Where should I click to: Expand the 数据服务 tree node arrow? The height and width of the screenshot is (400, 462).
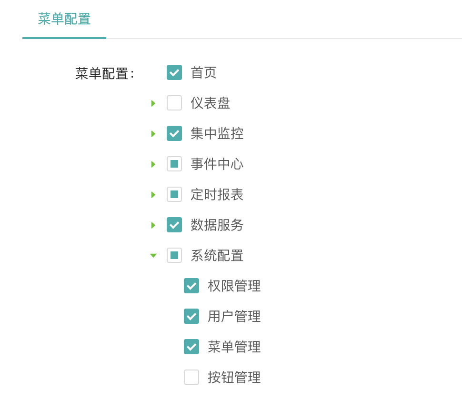tap(153, 225)
